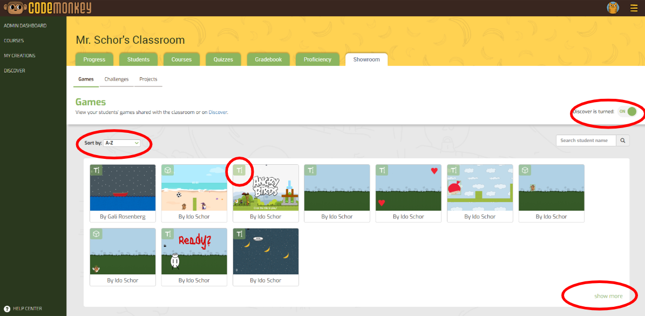
Task: Click the Help Center question mark icon
Action: [x=7, y=309]
